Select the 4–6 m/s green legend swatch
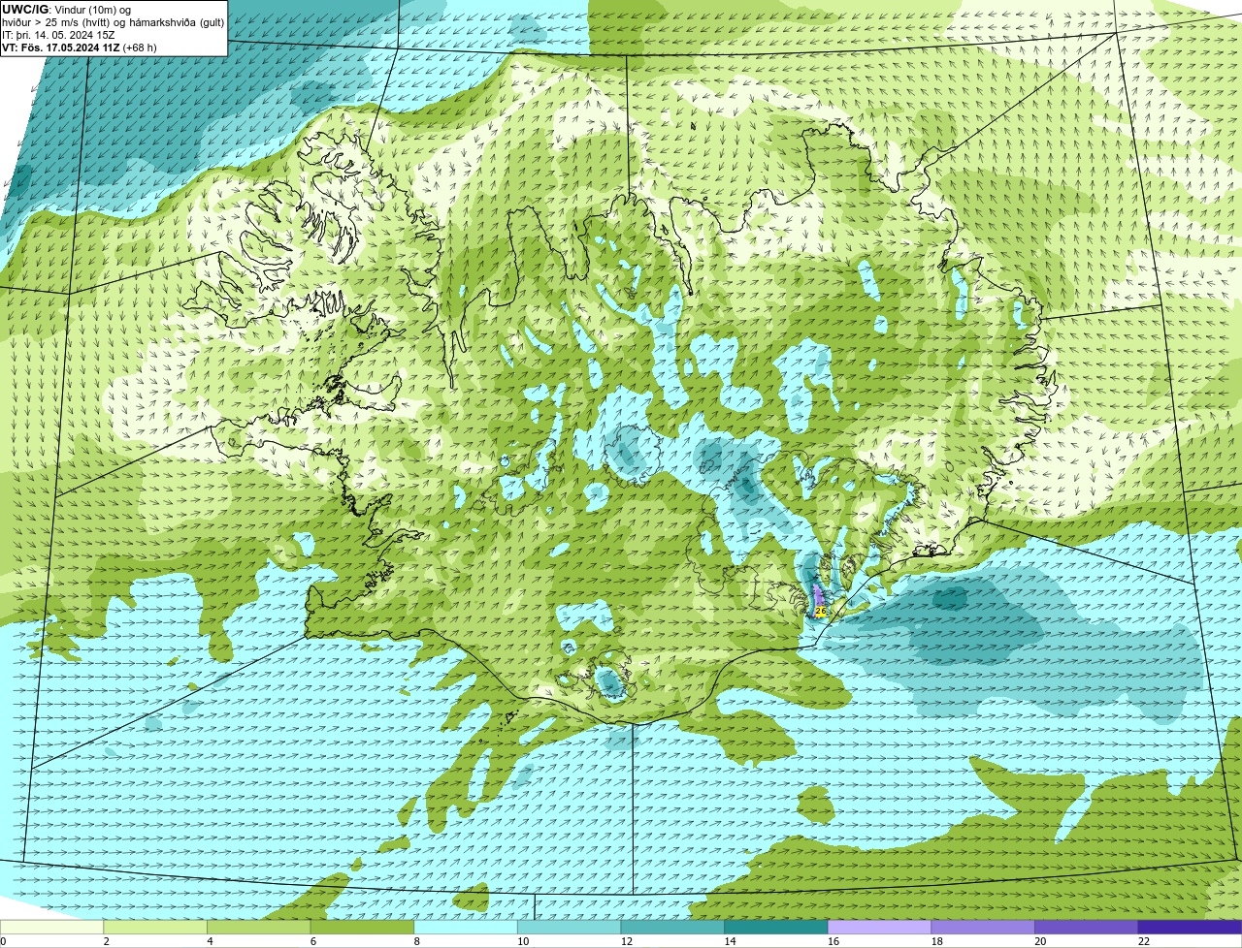The image size is (1242, 948). (x=258, y=927)
